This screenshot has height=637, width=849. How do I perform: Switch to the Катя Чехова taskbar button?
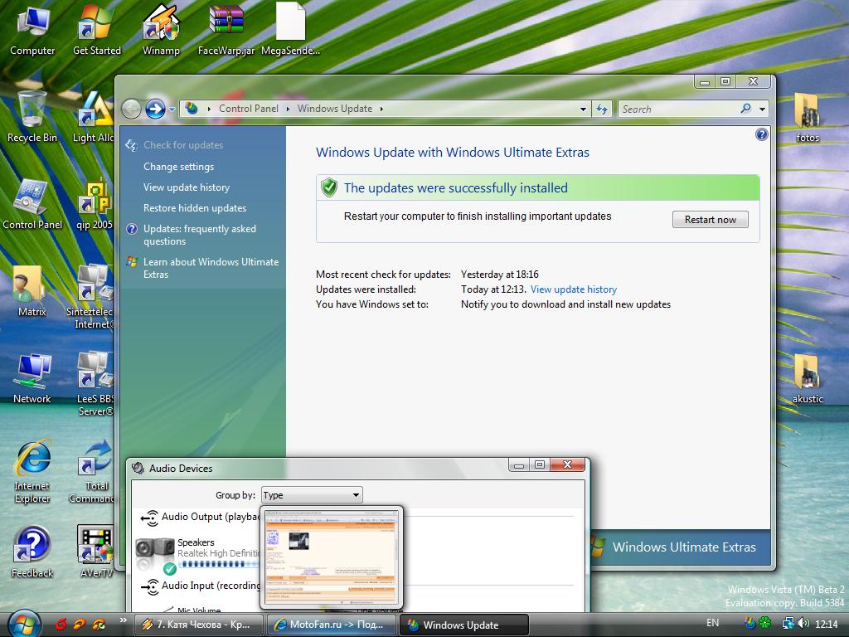[198, 625]
